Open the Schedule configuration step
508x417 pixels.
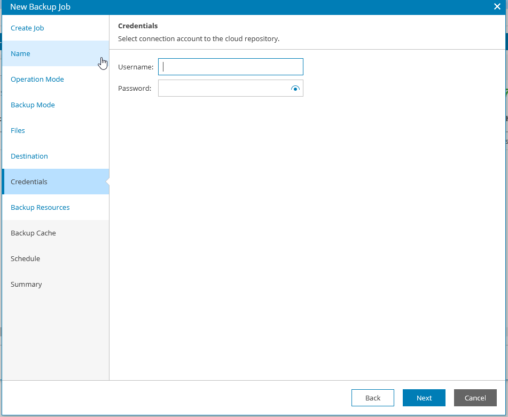click(x=25, y=258)
